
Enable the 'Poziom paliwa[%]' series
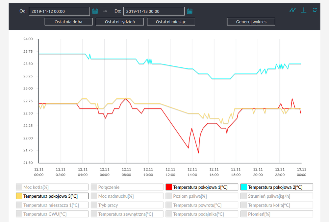click(x=202, y=196)
